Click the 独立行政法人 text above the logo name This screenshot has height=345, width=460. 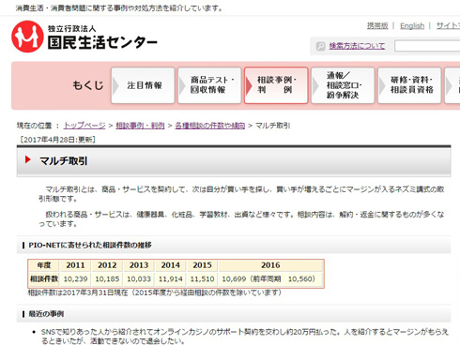pos(71,28)
